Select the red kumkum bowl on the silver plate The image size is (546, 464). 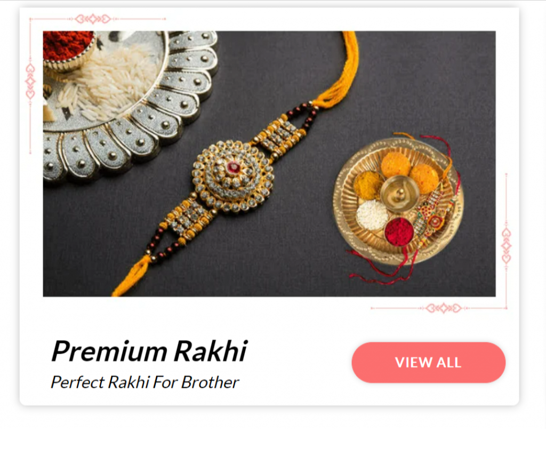tap(69, 50)
